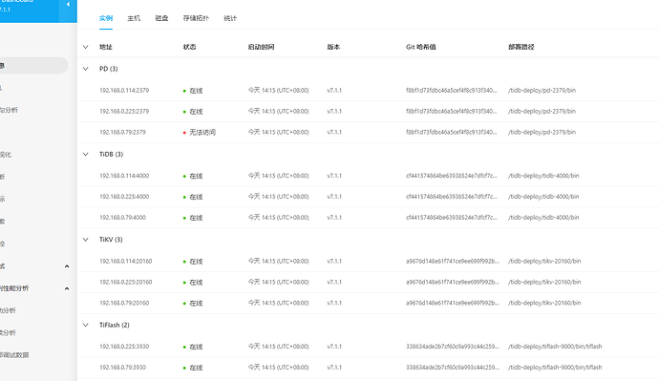Screen dimensions: 659x381
Task: Select the 实例 tab
Action: (106, 18)
